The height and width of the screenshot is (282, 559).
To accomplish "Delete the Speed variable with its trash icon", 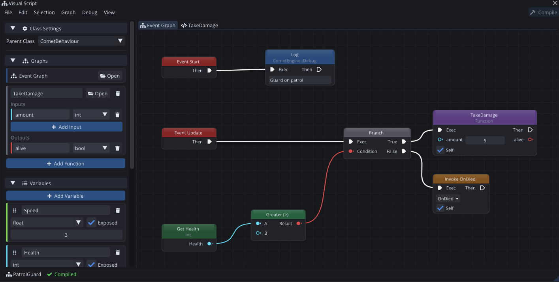I will pos(118,210).
